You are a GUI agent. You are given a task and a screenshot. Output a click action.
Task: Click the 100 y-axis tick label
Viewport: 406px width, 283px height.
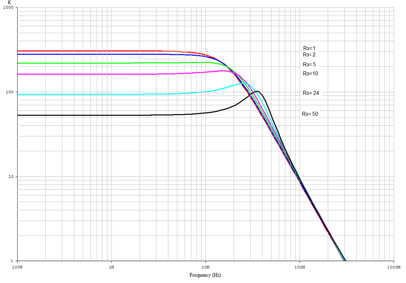click(x=10, y=92)
